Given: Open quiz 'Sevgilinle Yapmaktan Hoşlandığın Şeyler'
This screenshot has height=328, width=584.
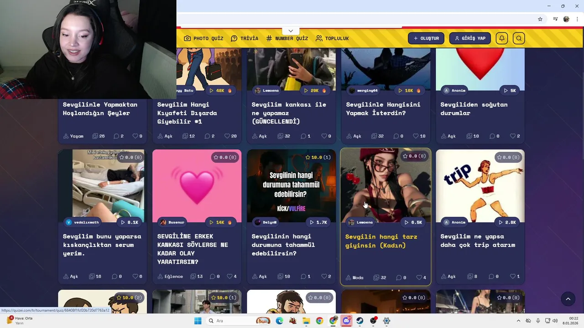Looking at the screenshot, I should [100, 108].
